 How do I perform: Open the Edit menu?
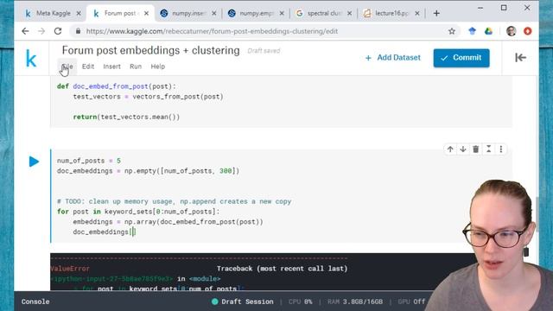(x=88, y=67)
